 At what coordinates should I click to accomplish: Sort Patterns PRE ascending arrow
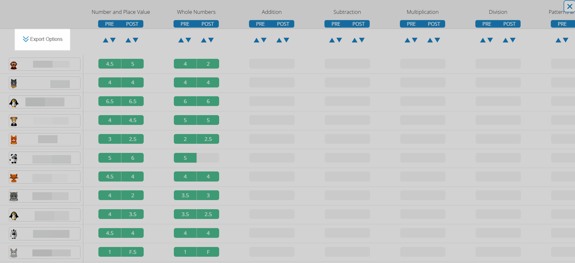[x=558, y=40]
